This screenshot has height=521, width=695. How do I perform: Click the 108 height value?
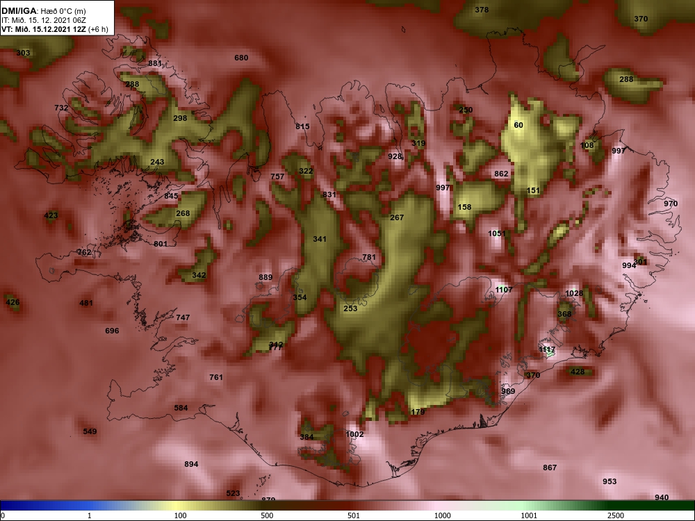coord(587,145)
